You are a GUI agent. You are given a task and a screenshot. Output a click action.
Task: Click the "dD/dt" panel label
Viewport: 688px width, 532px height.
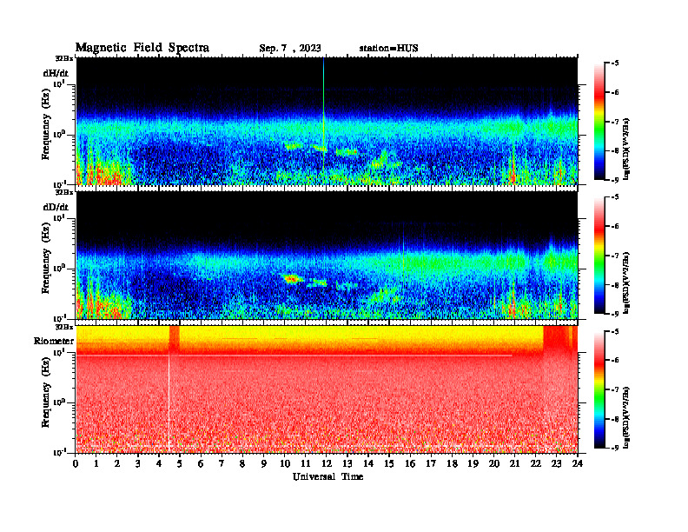tap(56, 207)
